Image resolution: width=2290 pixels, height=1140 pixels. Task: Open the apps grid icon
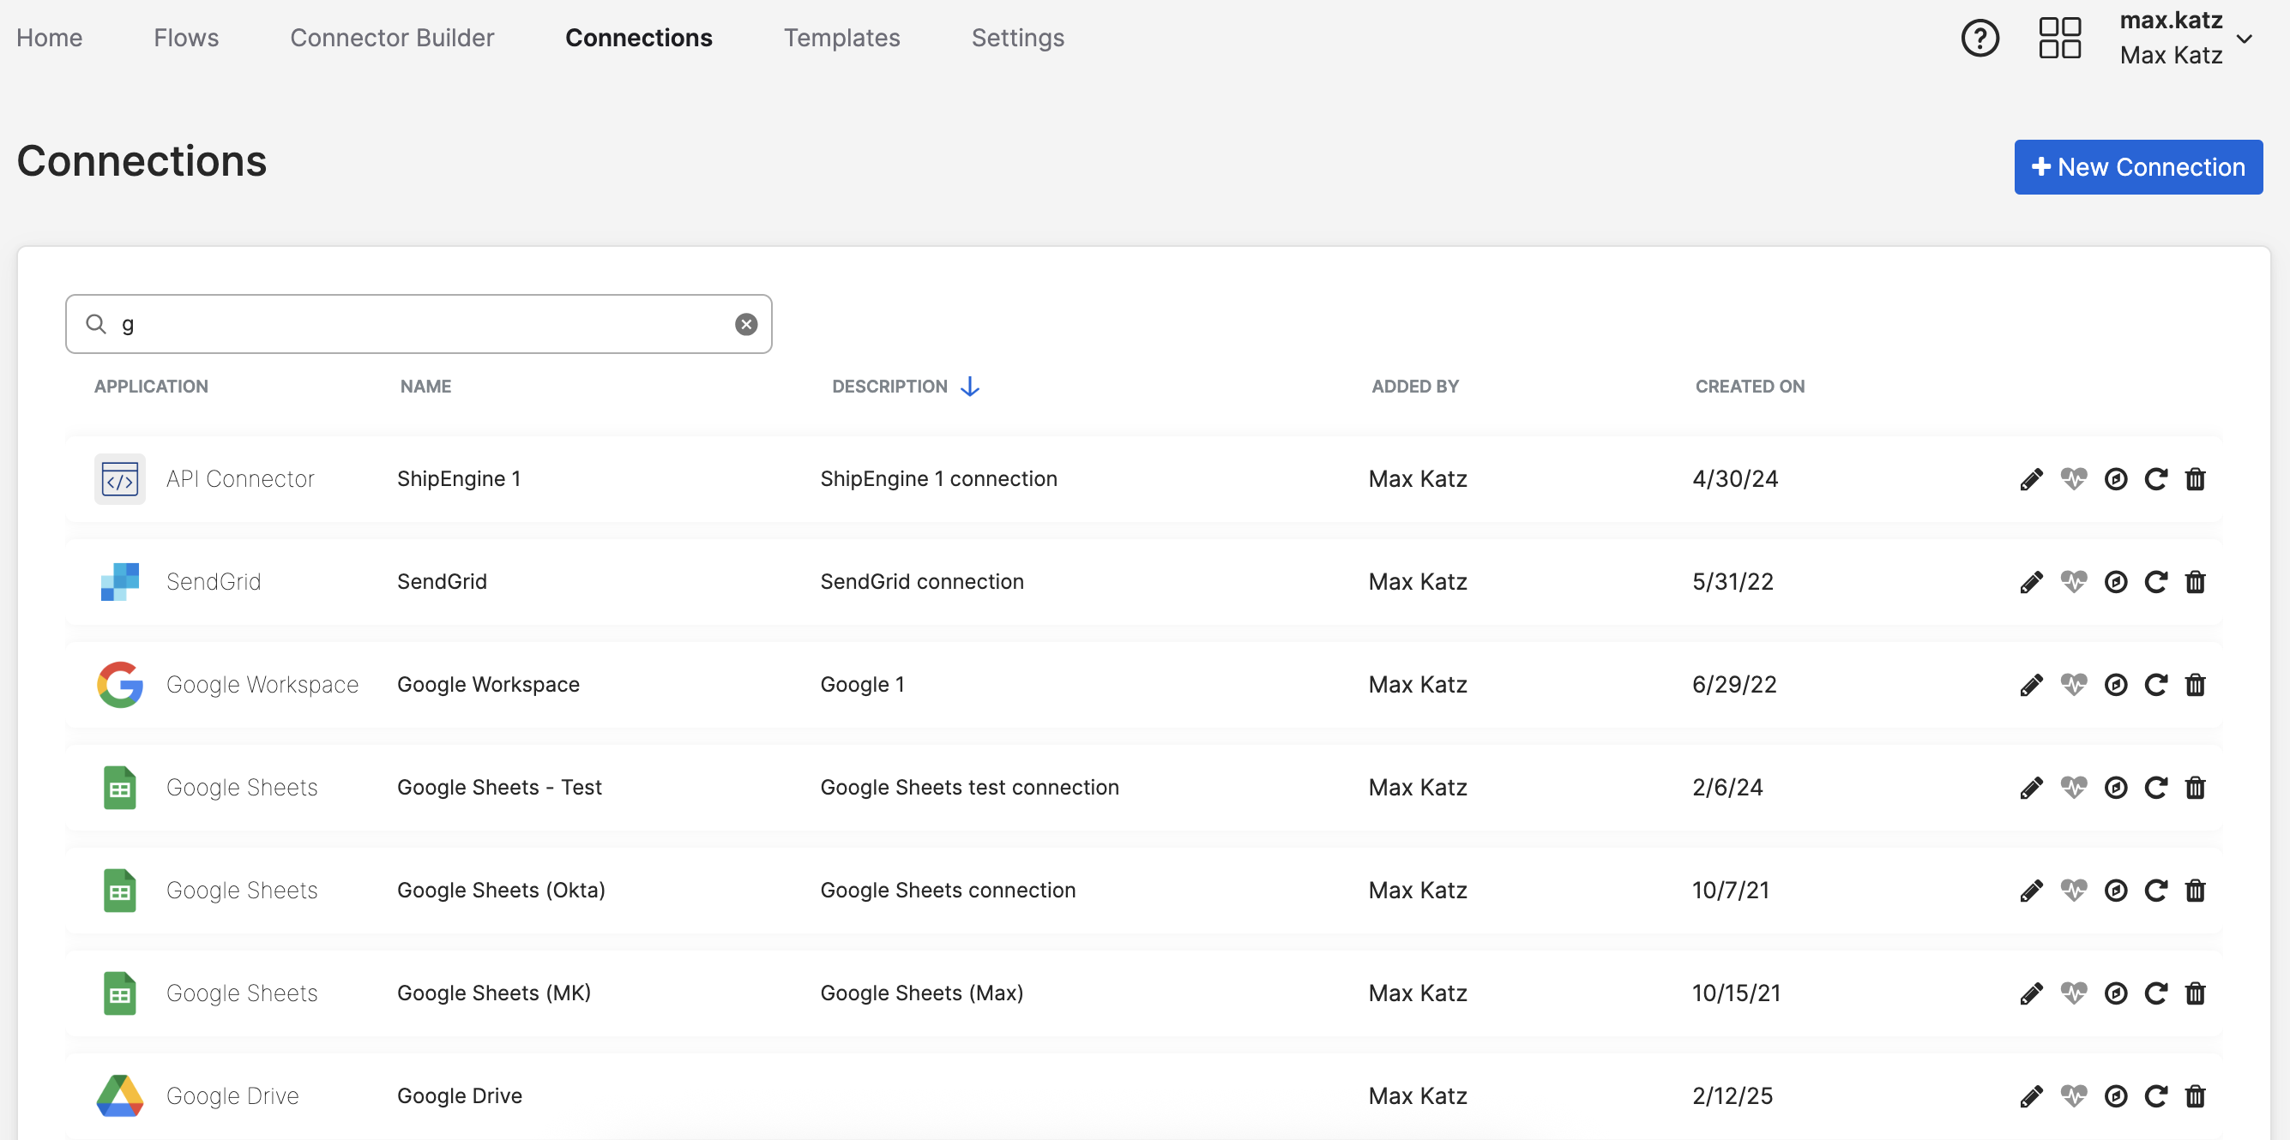(x=2059, y=39)
